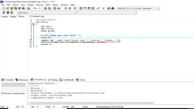Viewport: 194px width, 109px height.
Task: Open the Tools menu
Action: point(48,5)
